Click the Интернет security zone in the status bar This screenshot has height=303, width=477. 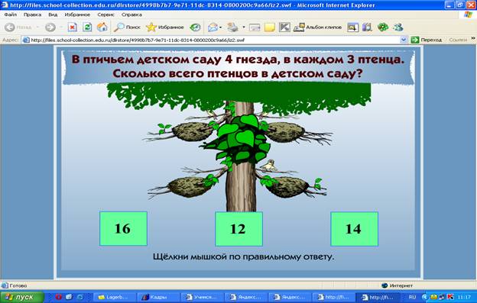(x=397, y=285)
